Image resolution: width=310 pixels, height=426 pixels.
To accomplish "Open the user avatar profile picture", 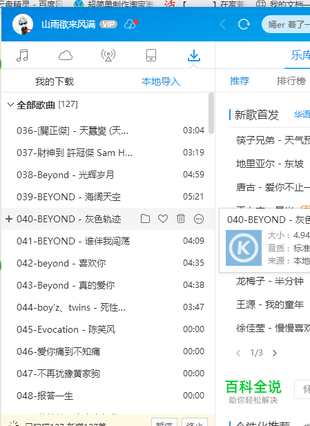I will pyautogui.click(x=23, y=24).
